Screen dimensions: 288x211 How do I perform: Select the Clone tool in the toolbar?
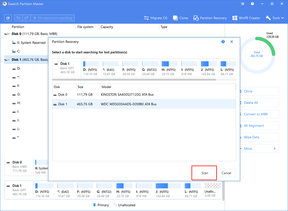point(180,18)
